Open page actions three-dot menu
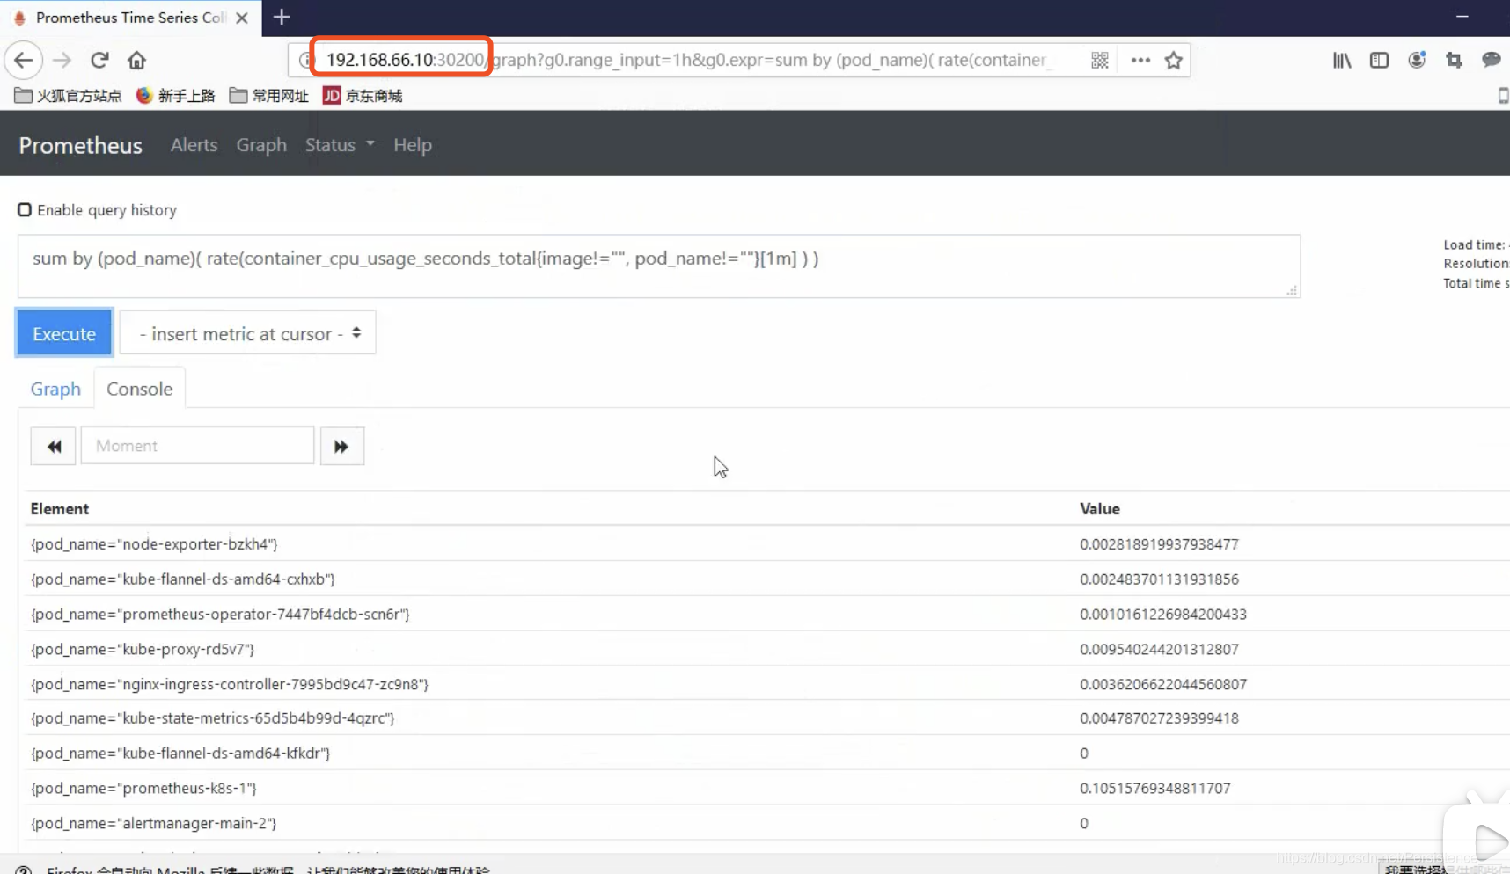Image resolution: width=1510 pixels, height=874 pixels. [1140, 61]
